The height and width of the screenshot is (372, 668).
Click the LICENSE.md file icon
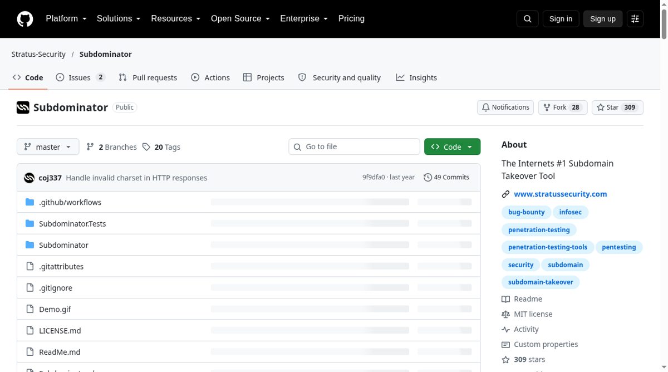click(x=30, y=331)
